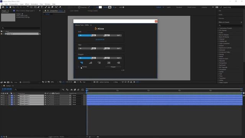Click the third stagger order icon in AEJuice
The height and width of the screenshot is (138, 245).
pyautogui.click(x=99, y=63)
